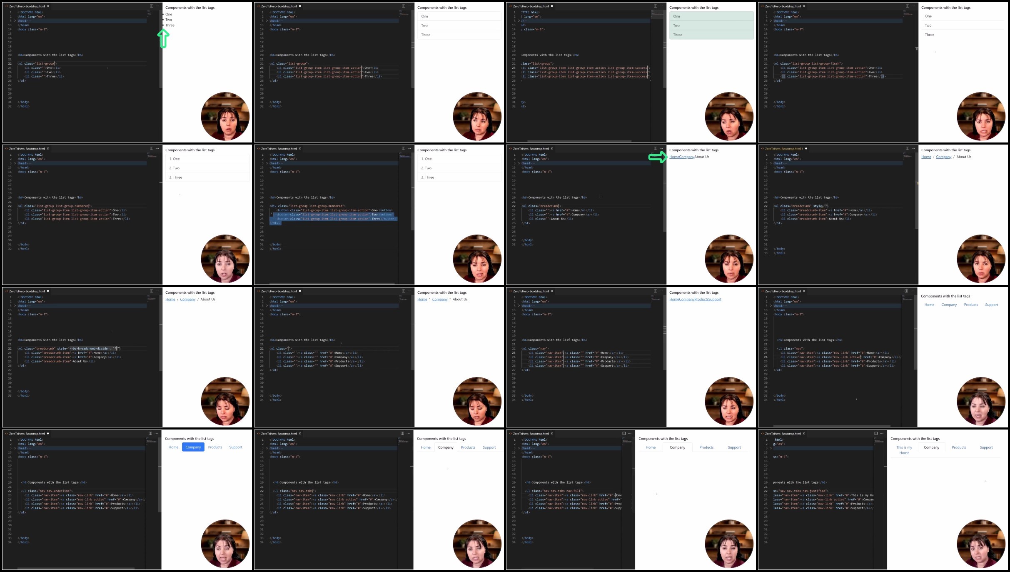Expand folded head line in green success-list frame
The width and height of the screenshot is (1010, 572).
pos(519,21)
